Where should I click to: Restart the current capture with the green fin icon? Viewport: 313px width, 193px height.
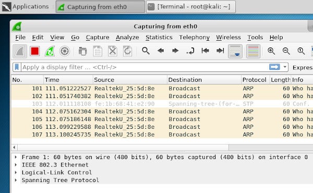coord(50,51)
